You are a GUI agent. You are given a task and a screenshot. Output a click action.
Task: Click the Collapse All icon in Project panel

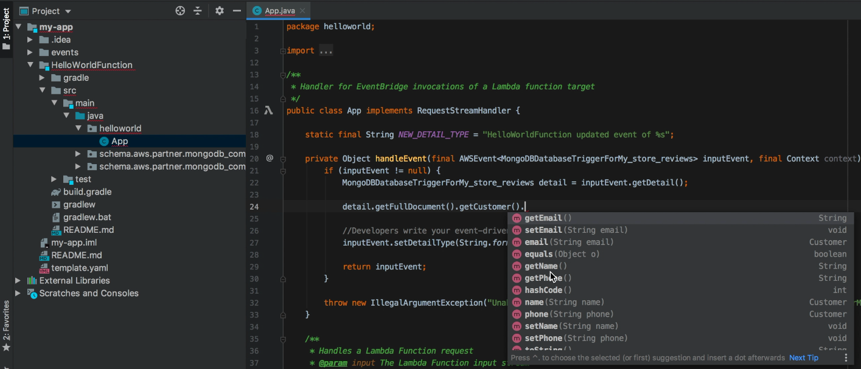[x=198, y=11]
